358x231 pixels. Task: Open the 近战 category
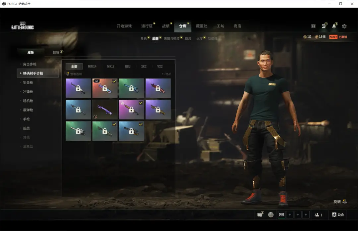[27, 128]
